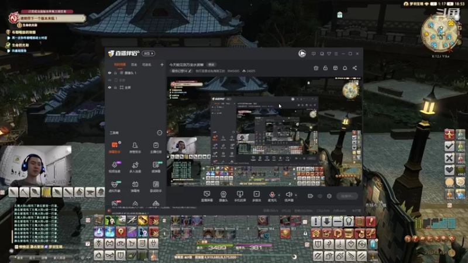Toggle the eye of the dimmed middle source
This screenshot has height=263, width=468.
pyautogui.click(x=109, y=80)
